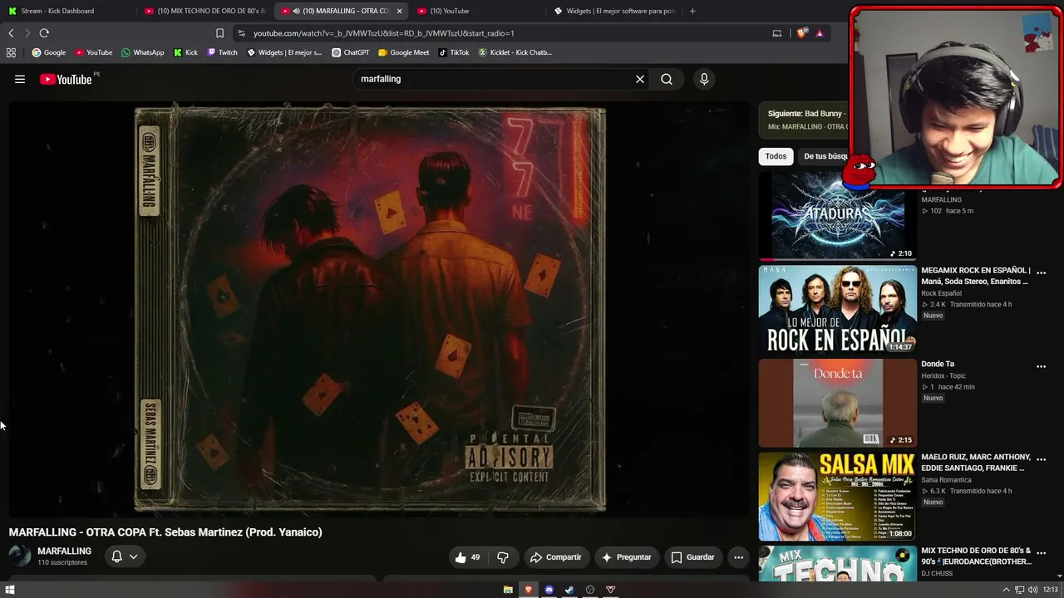Save video using Guardar button

coord(692,557)
